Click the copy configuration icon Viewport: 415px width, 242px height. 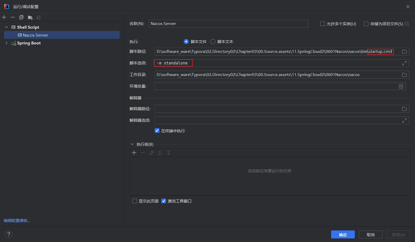coord(21,17)
